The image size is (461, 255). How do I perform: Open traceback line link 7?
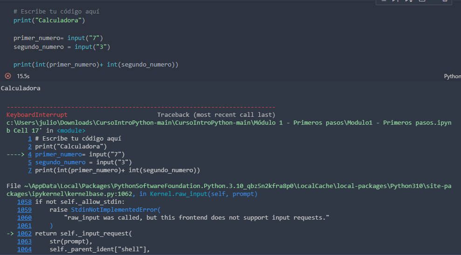30,170
